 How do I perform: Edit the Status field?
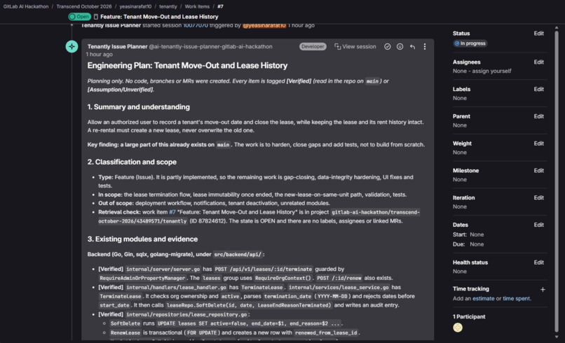[538, 33]
